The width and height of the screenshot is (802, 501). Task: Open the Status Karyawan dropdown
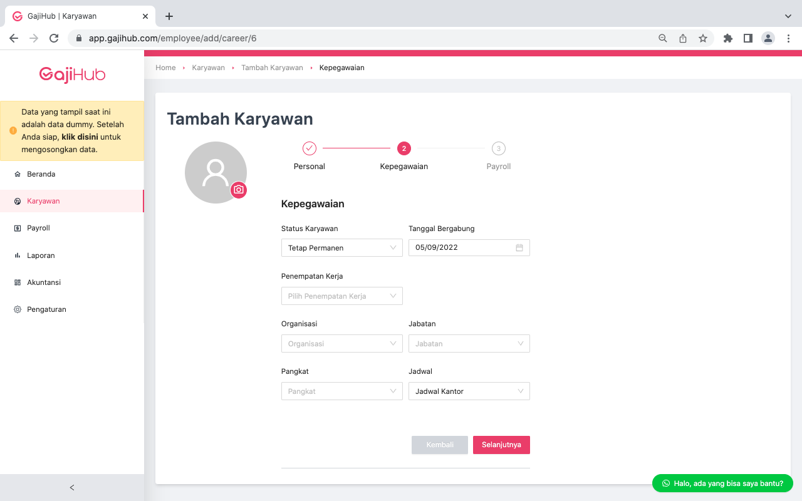click(x=341, y=247)
